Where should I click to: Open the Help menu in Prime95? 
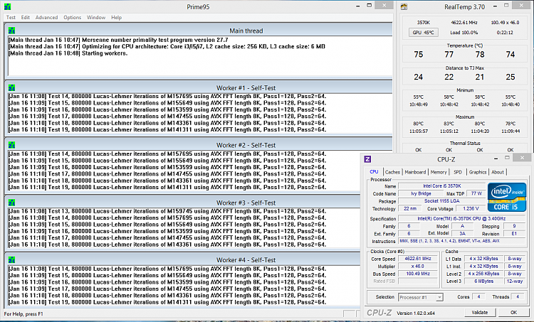coord(117,17)
